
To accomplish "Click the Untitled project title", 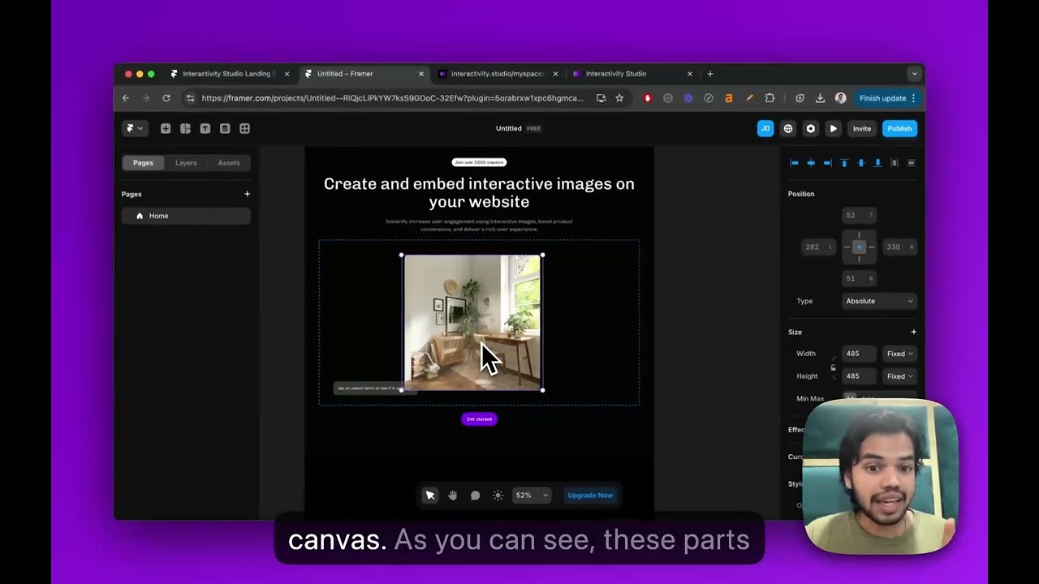I will [509, 128].
